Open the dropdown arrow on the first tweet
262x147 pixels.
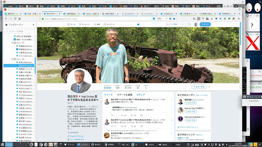(x=172, y=100)
